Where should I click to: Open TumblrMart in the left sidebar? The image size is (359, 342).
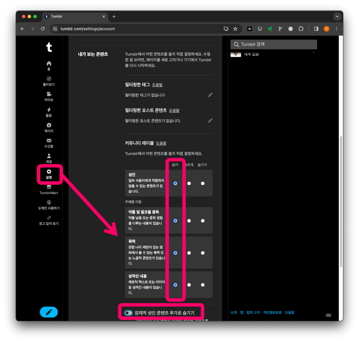(x=49, y=190)
